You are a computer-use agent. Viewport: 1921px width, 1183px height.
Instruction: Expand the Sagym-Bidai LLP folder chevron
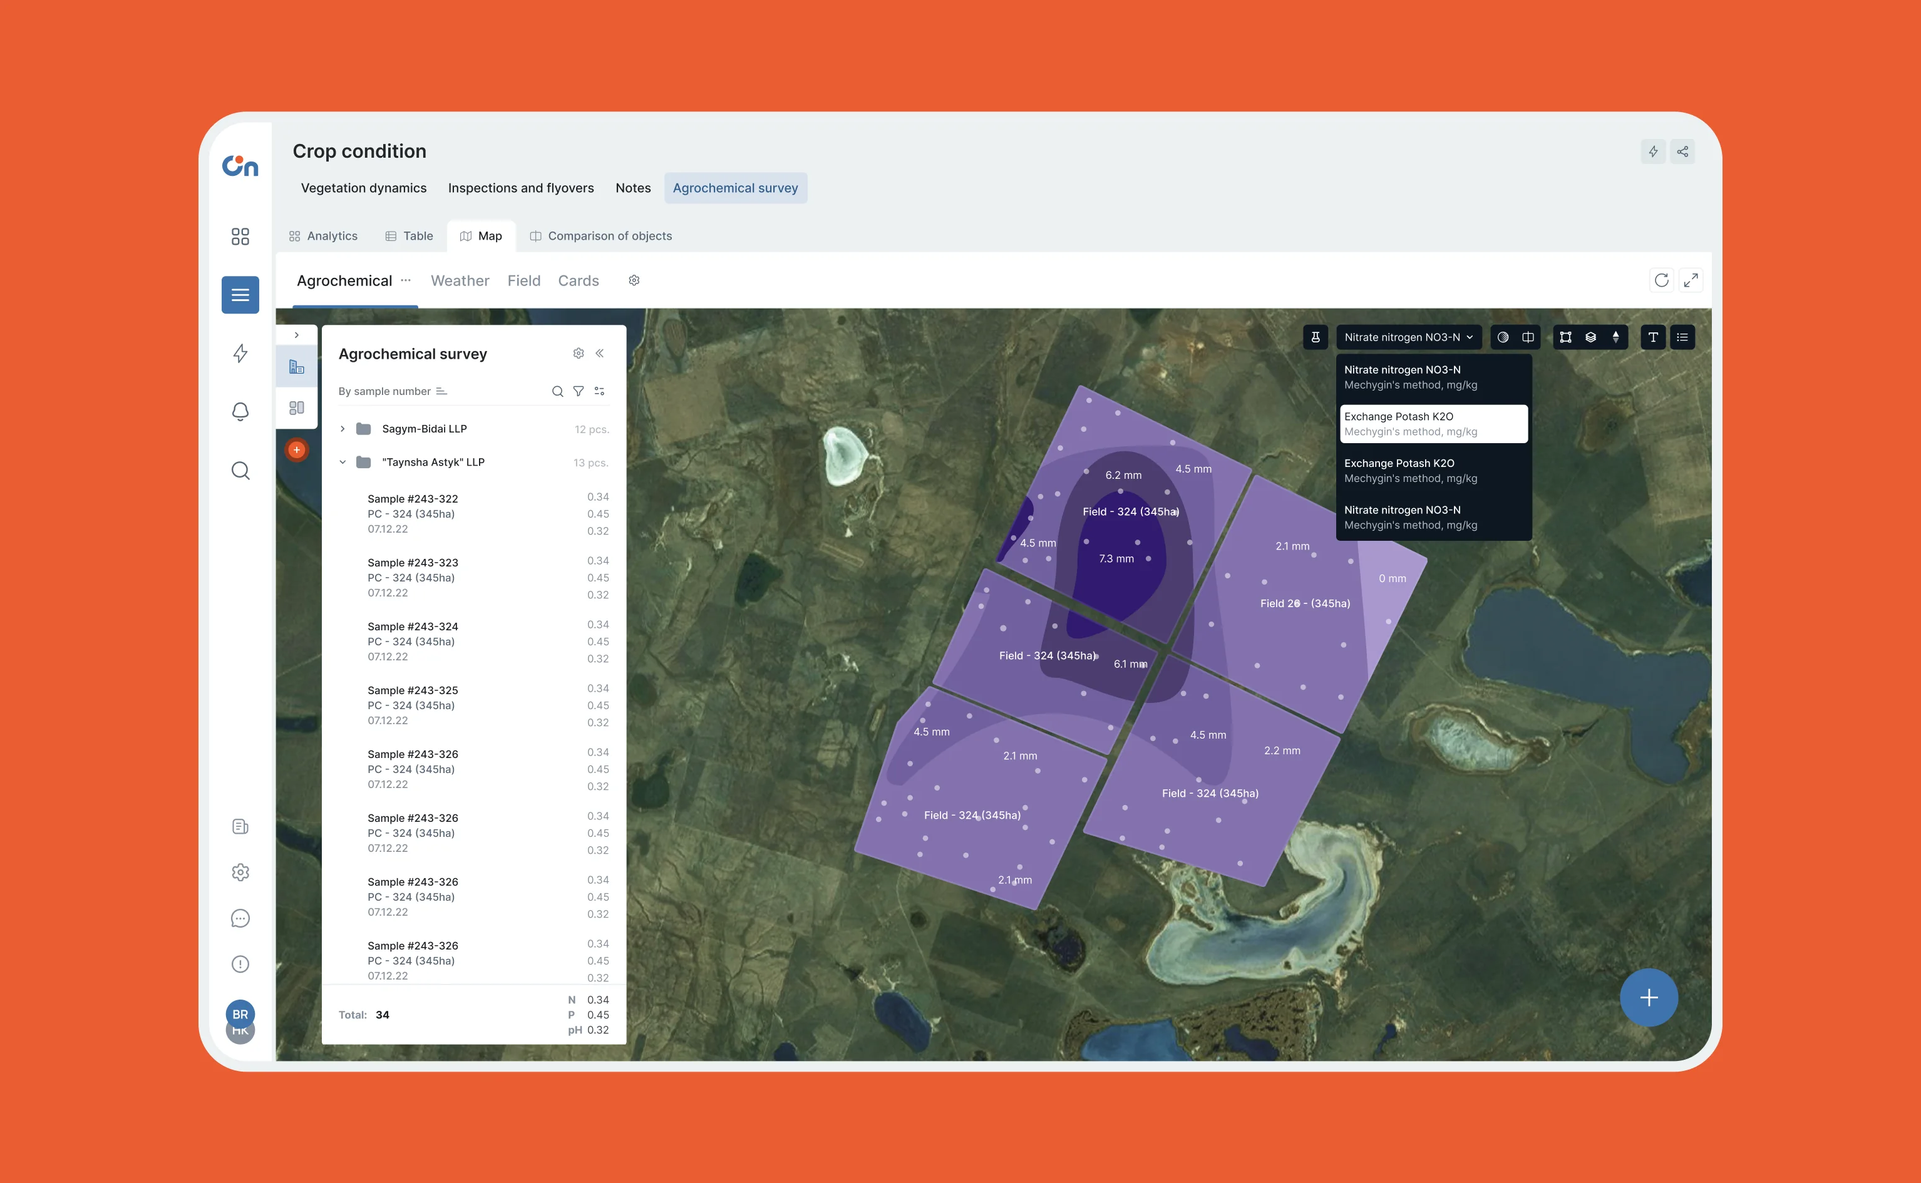click(342, 429)
